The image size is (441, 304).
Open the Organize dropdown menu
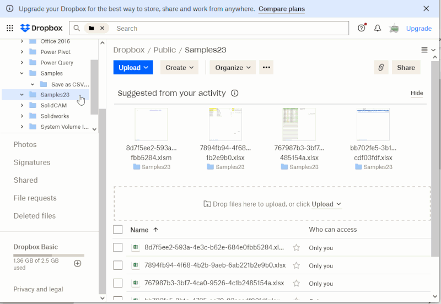pyautogui.click(x=233, y=67)
